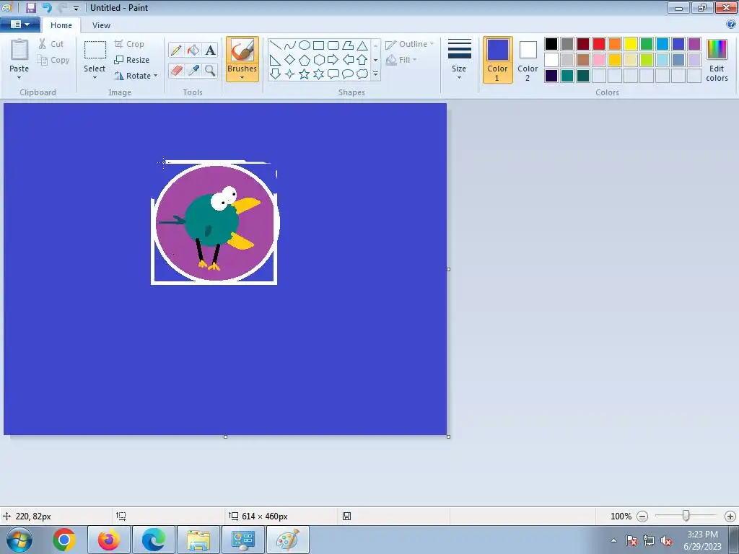
Task: Choose the Six-point star shape
Action: (x=318, y=74)
